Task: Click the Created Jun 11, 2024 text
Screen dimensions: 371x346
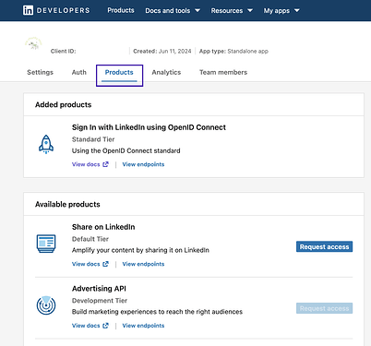Action: [x=162, y=51]
